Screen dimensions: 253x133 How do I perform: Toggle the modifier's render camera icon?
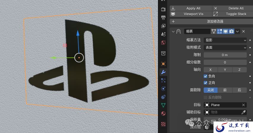[x=232, y=31]
